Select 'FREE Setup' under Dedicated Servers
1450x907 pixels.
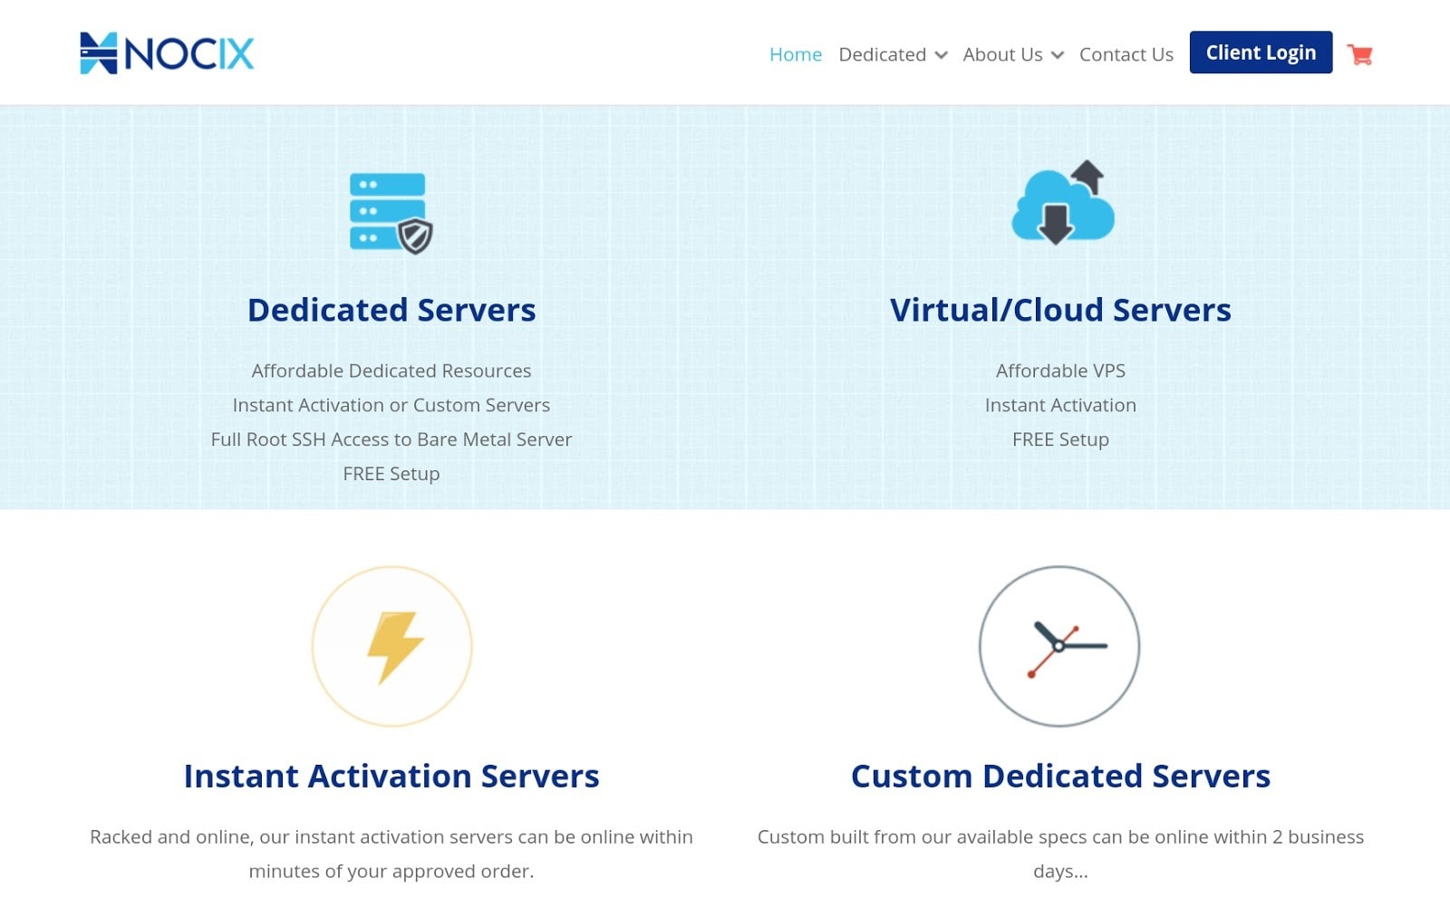(391, 474)
